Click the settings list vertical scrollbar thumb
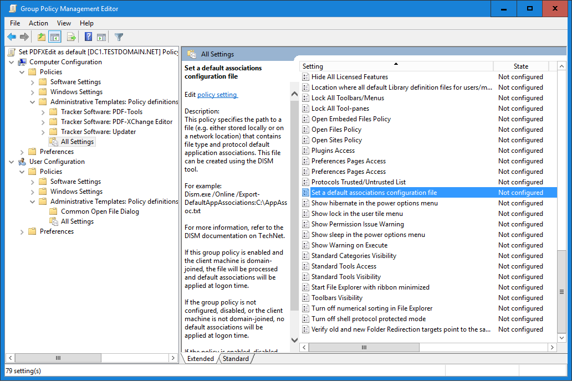This screenshot has width=572, height=382. click(561, 292)
